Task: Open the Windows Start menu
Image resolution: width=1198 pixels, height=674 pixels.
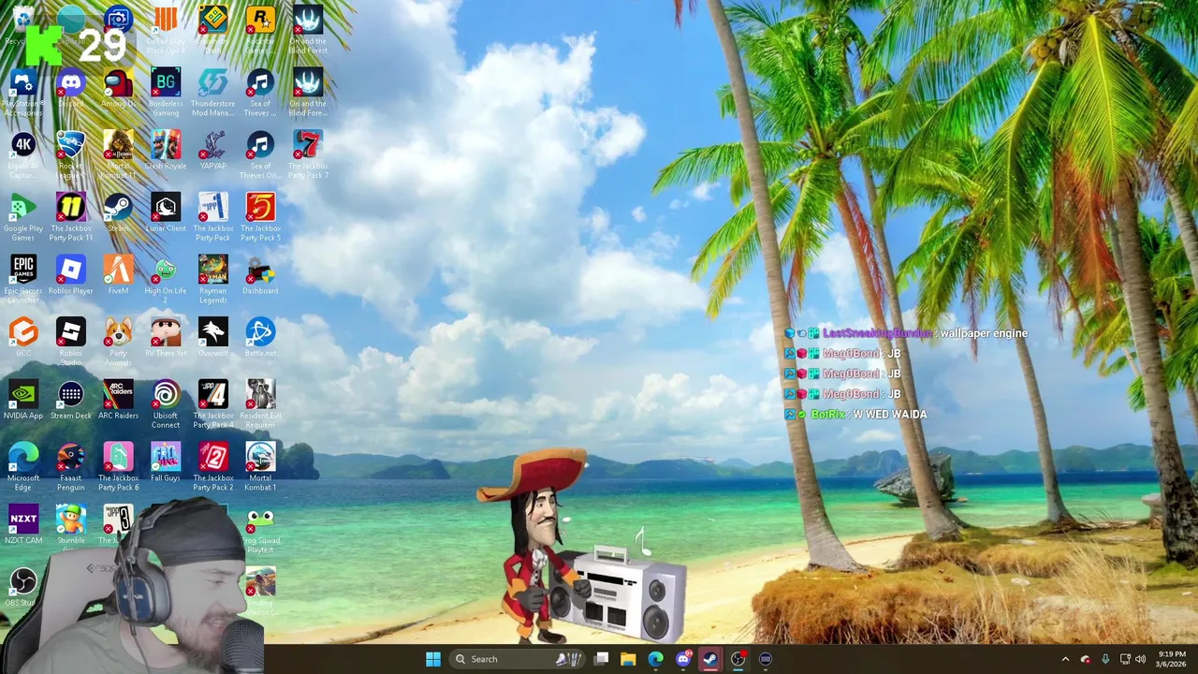Action: [433, 659]
